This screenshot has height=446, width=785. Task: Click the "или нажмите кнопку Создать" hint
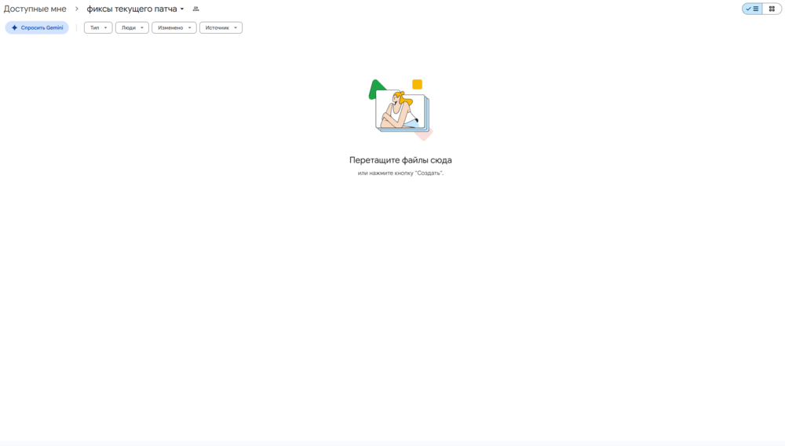pos(400,174)
